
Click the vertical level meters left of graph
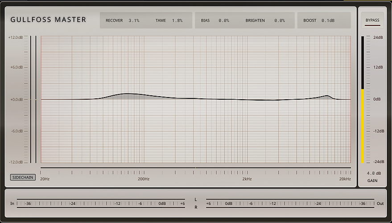point(33,99)
